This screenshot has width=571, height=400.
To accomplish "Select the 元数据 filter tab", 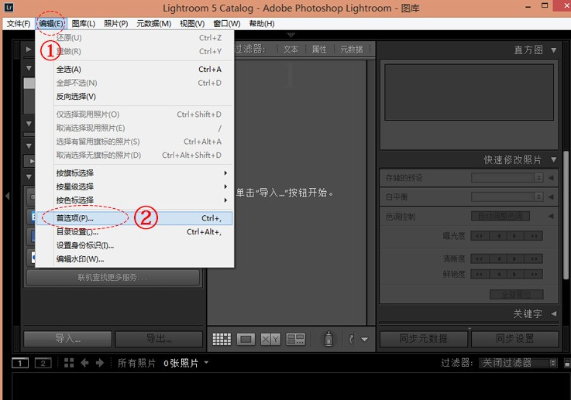I will (352, 50).
